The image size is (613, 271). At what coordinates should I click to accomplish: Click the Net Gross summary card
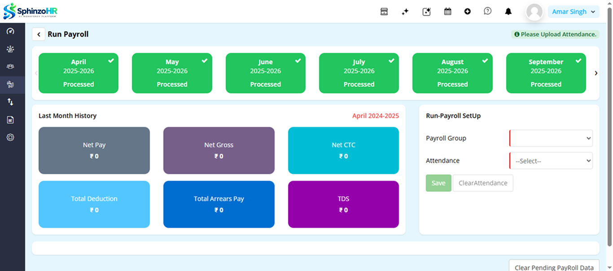pos(219,150)
